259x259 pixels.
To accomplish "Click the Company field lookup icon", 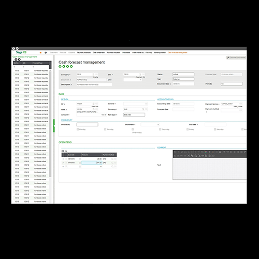I will [x=93, y=75].
